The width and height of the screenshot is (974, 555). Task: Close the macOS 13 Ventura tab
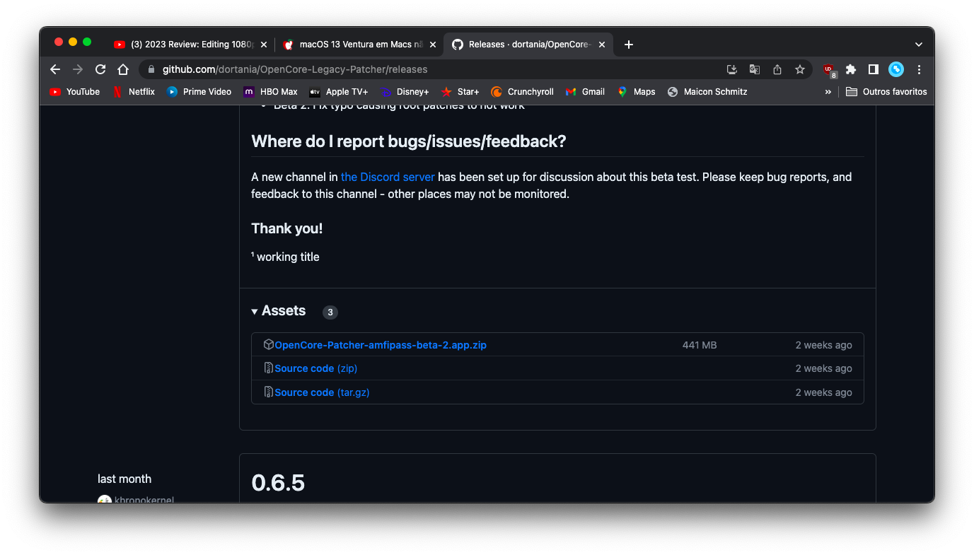433,45
